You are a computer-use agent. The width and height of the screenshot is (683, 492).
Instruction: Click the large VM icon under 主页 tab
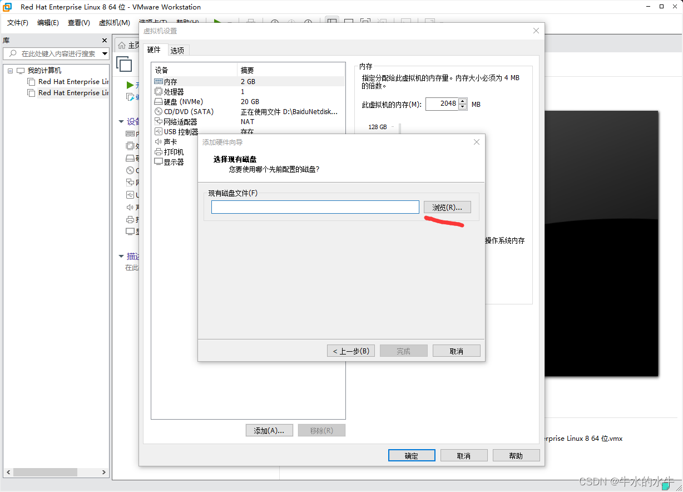click(124, 63)
